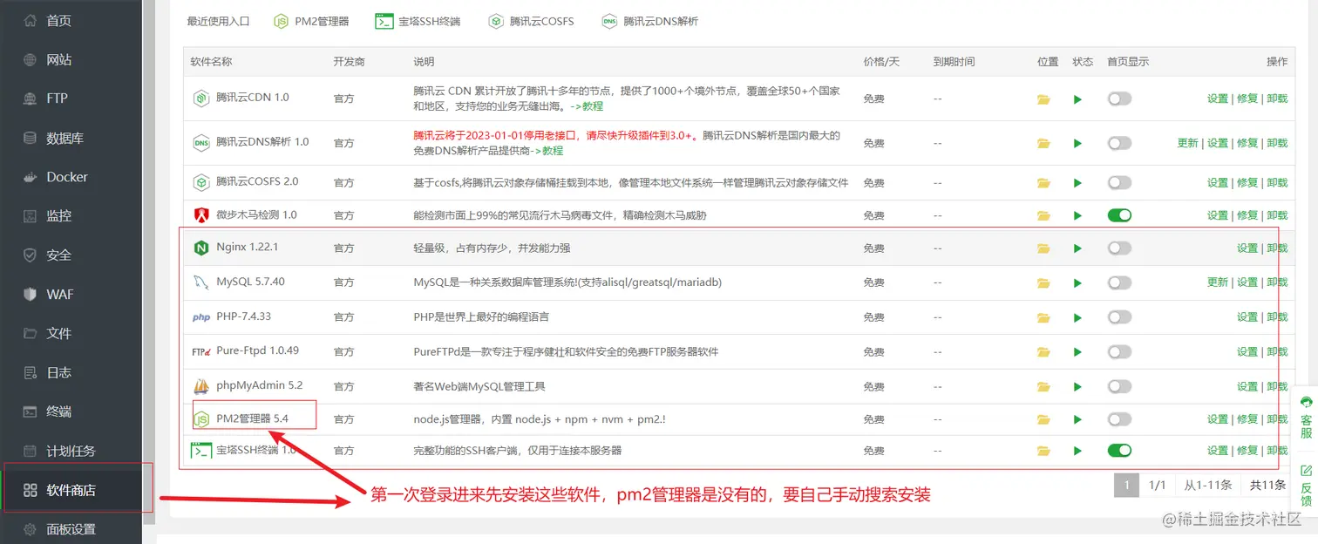Click status play icon for Pure-Ftpd
This screenshot has width=1318, height=544.
pyautogui.click(x=1078, y=352)
